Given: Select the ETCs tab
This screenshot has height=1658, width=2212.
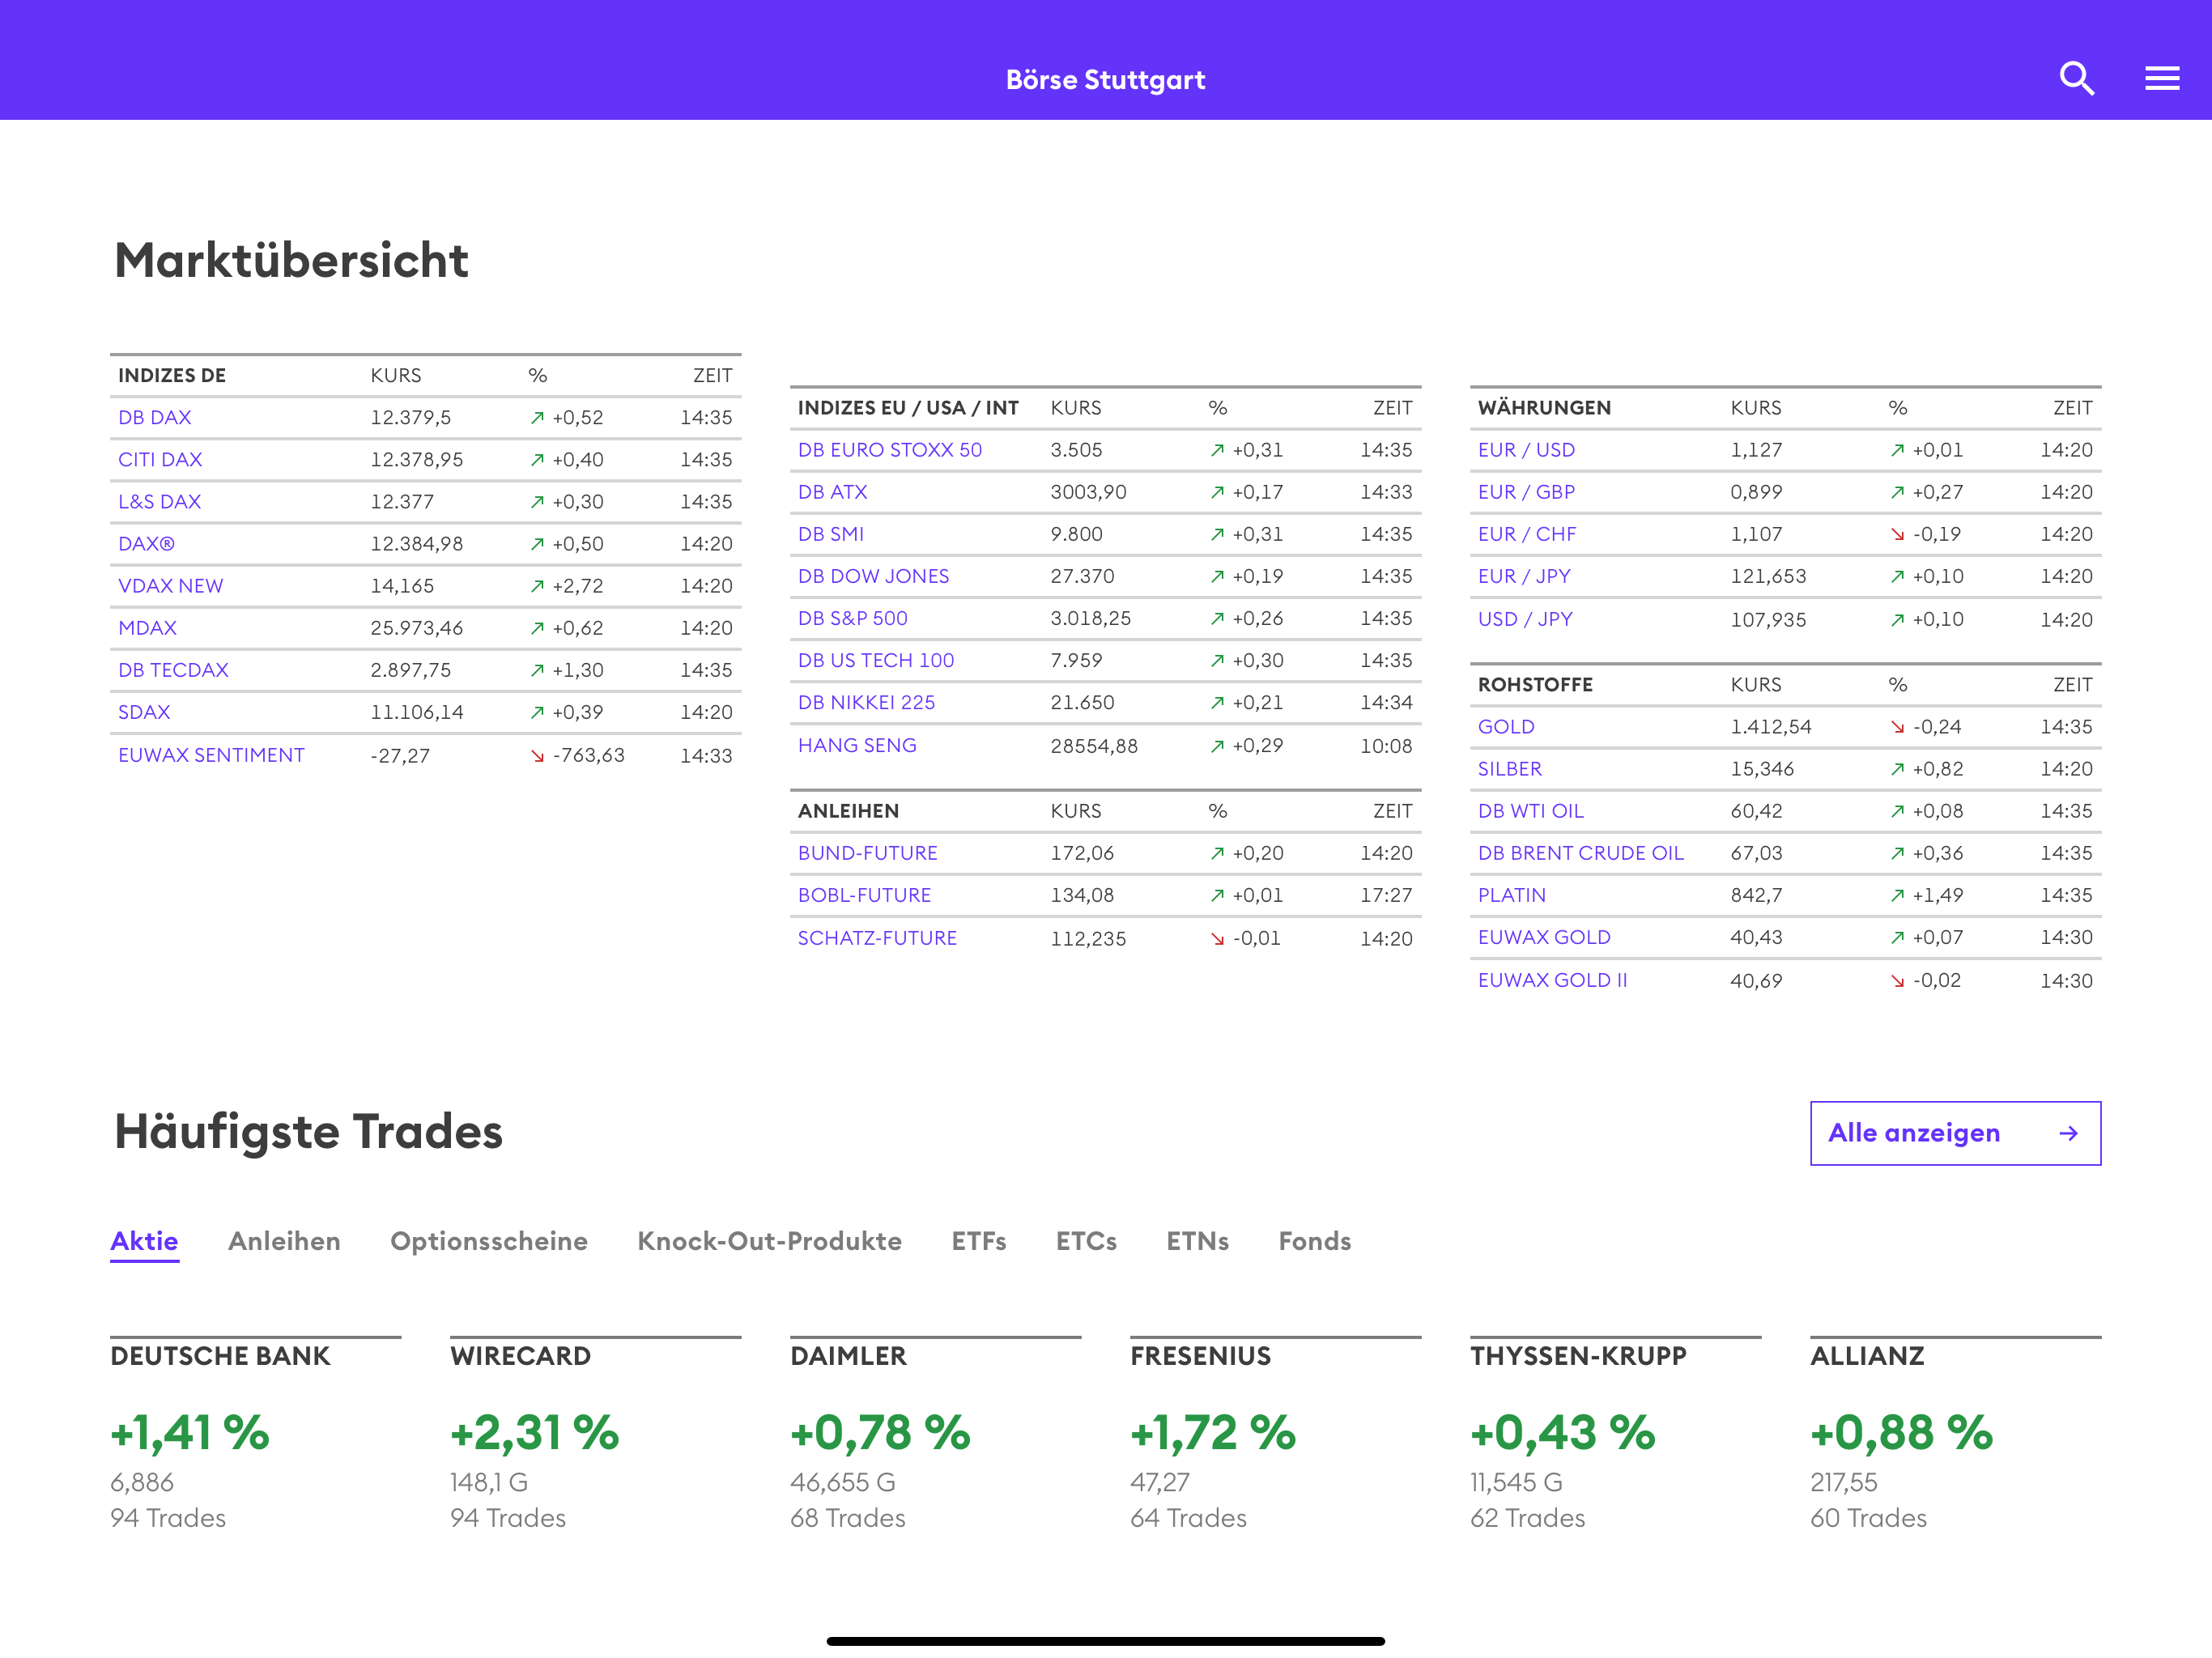Looking at the screenshot, I should (1086, 1241).
